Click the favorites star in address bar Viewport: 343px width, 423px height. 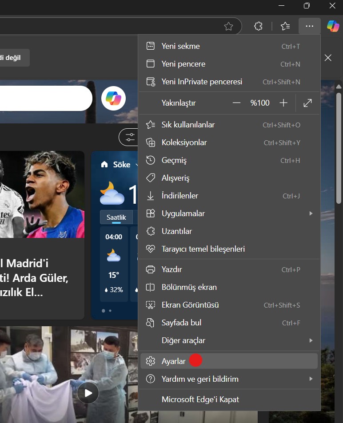click(228, 26)
